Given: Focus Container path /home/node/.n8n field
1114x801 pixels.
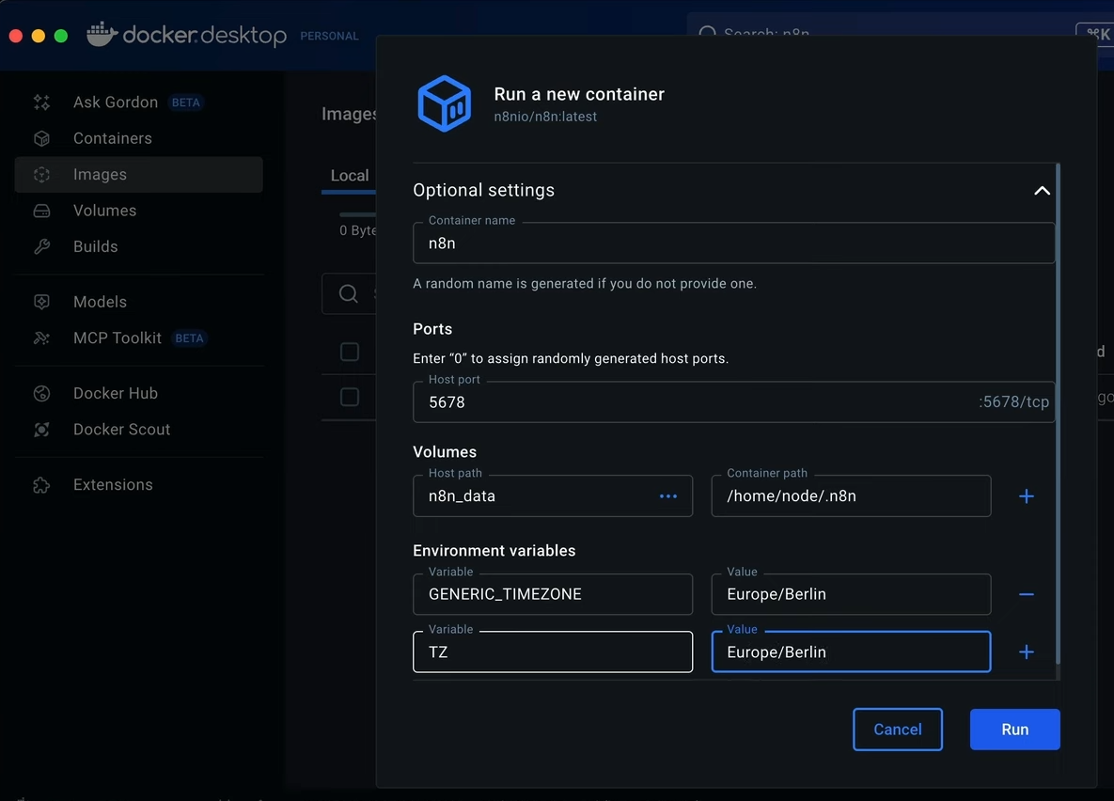Looking at the screenshot, I should click(851, 496).
